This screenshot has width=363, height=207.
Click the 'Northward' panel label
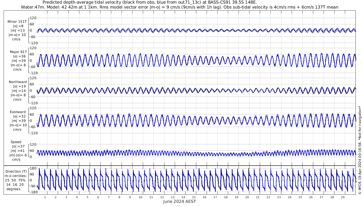pyautogui.click(x=18, y=82)
